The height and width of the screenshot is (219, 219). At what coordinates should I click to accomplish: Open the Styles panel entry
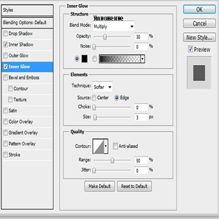click(27, 10)
